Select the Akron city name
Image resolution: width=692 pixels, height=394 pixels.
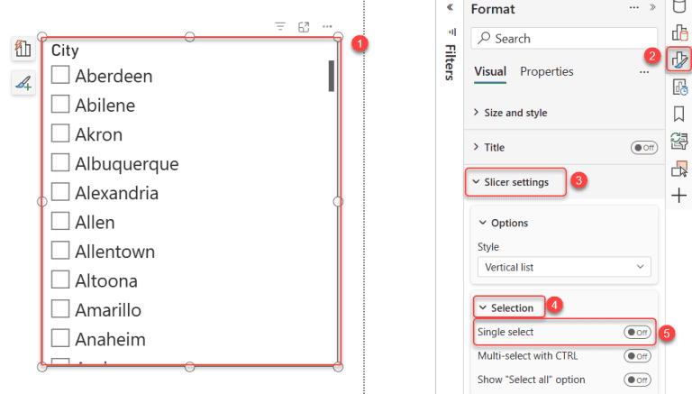click(x=98, y=134)
